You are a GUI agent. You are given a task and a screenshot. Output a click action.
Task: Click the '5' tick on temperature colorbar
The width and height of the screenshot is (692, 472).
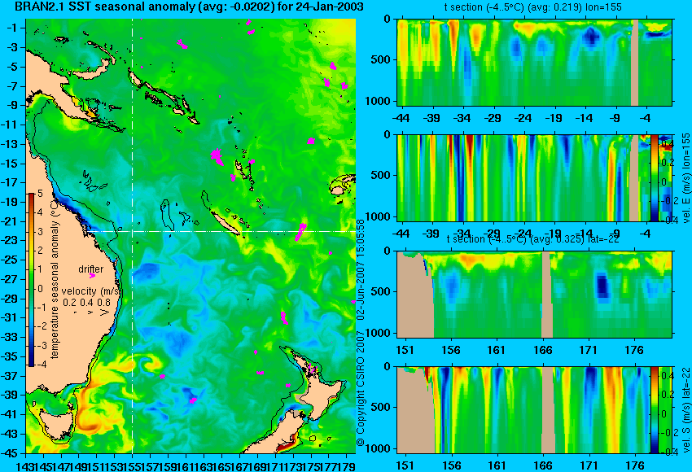[x=40, y=194]
